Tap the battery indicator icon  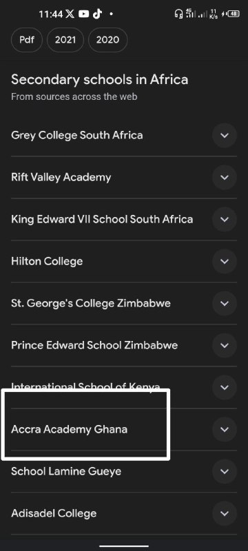234,14
